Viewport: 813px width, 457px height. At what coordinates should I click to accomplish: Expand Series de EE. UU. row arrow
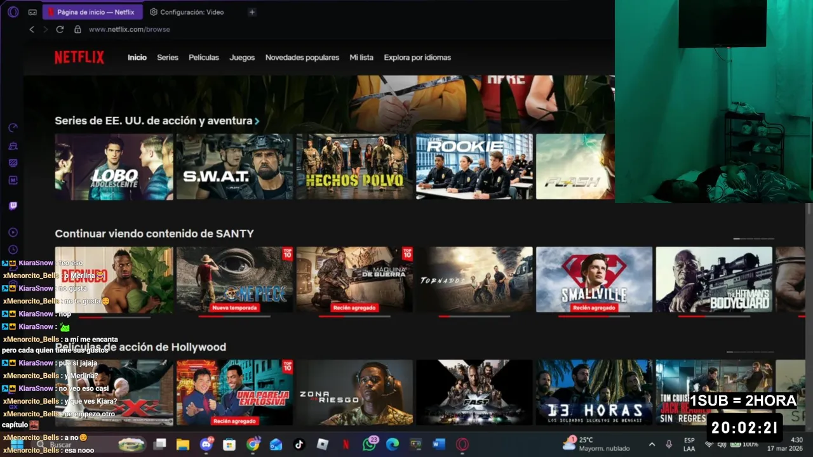[257, 121]
